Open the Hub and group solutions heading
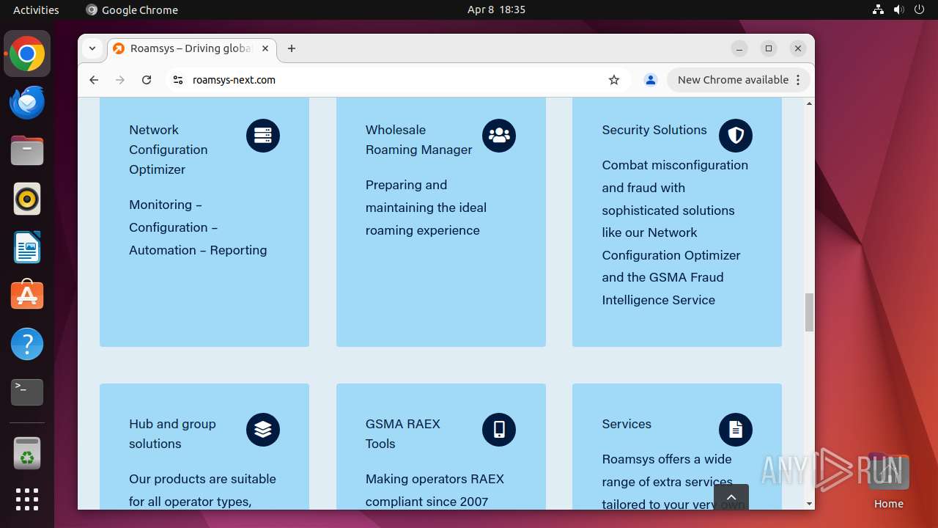The width and height of the screenshot is (938, 528). 172,433
